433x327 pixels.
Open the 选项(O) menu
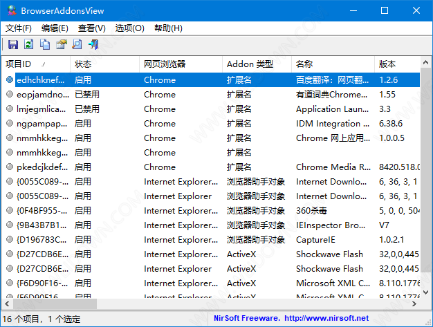[130, 28]
